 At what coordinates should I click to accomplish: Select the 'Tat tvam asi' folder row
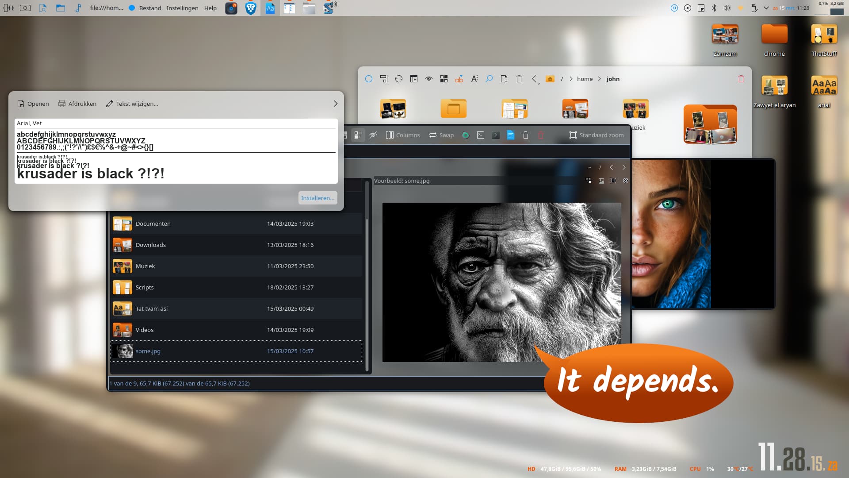click(236, 308)
